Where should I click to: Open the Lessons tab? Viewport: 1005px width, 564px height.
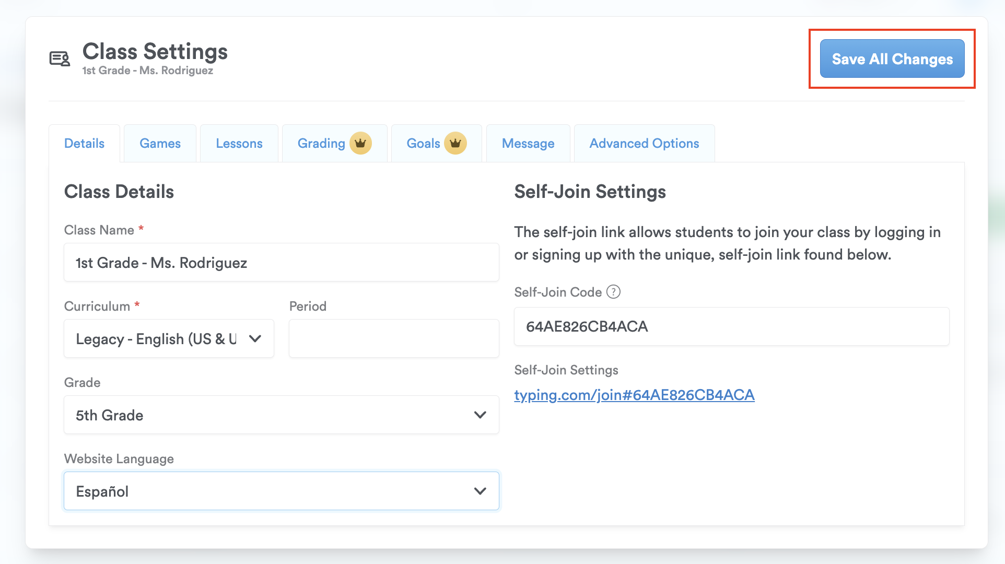pyautogui.click(x=239, y=143)
